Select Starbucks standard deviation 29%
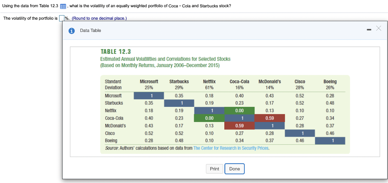388x183 pixels. coord(179,88)
